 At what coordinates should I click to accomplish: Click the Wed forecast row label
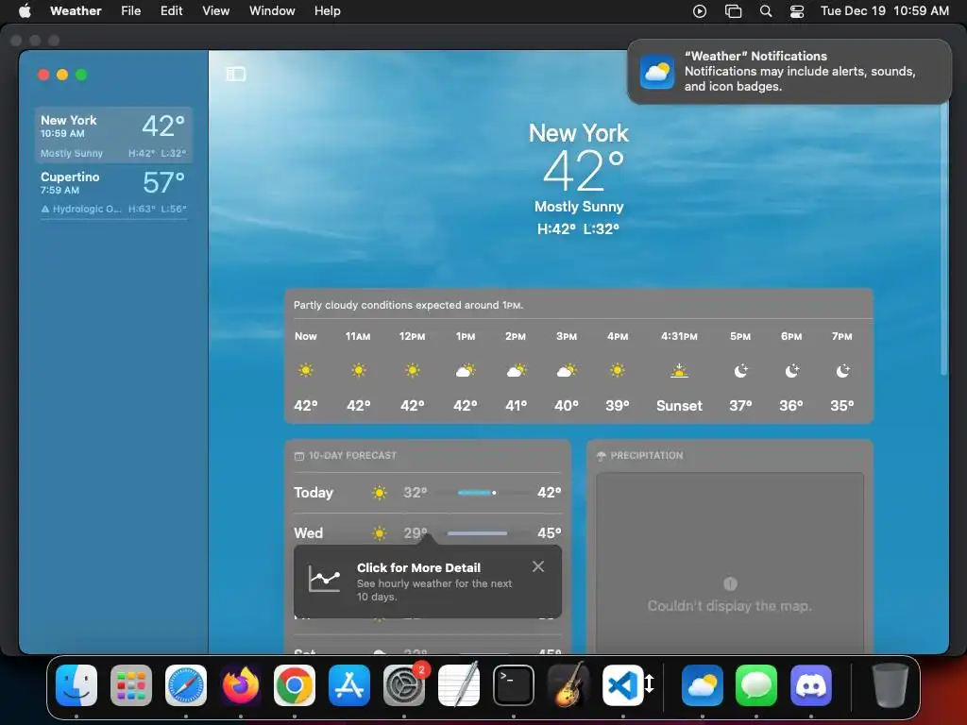tap(309, 533)
